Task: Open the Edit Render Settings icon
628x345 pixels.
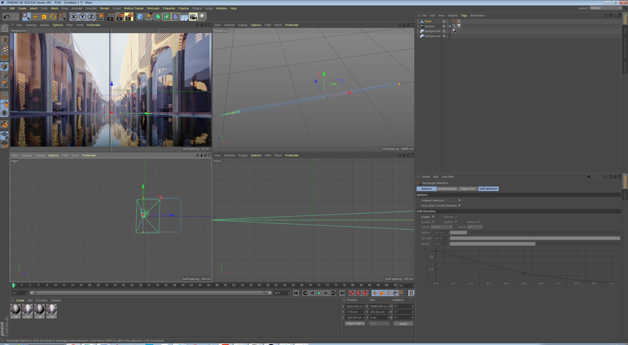Action: coord(129,17)
